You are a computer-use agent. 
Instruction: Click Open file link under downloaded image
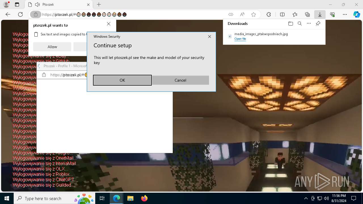coord(240,39)
